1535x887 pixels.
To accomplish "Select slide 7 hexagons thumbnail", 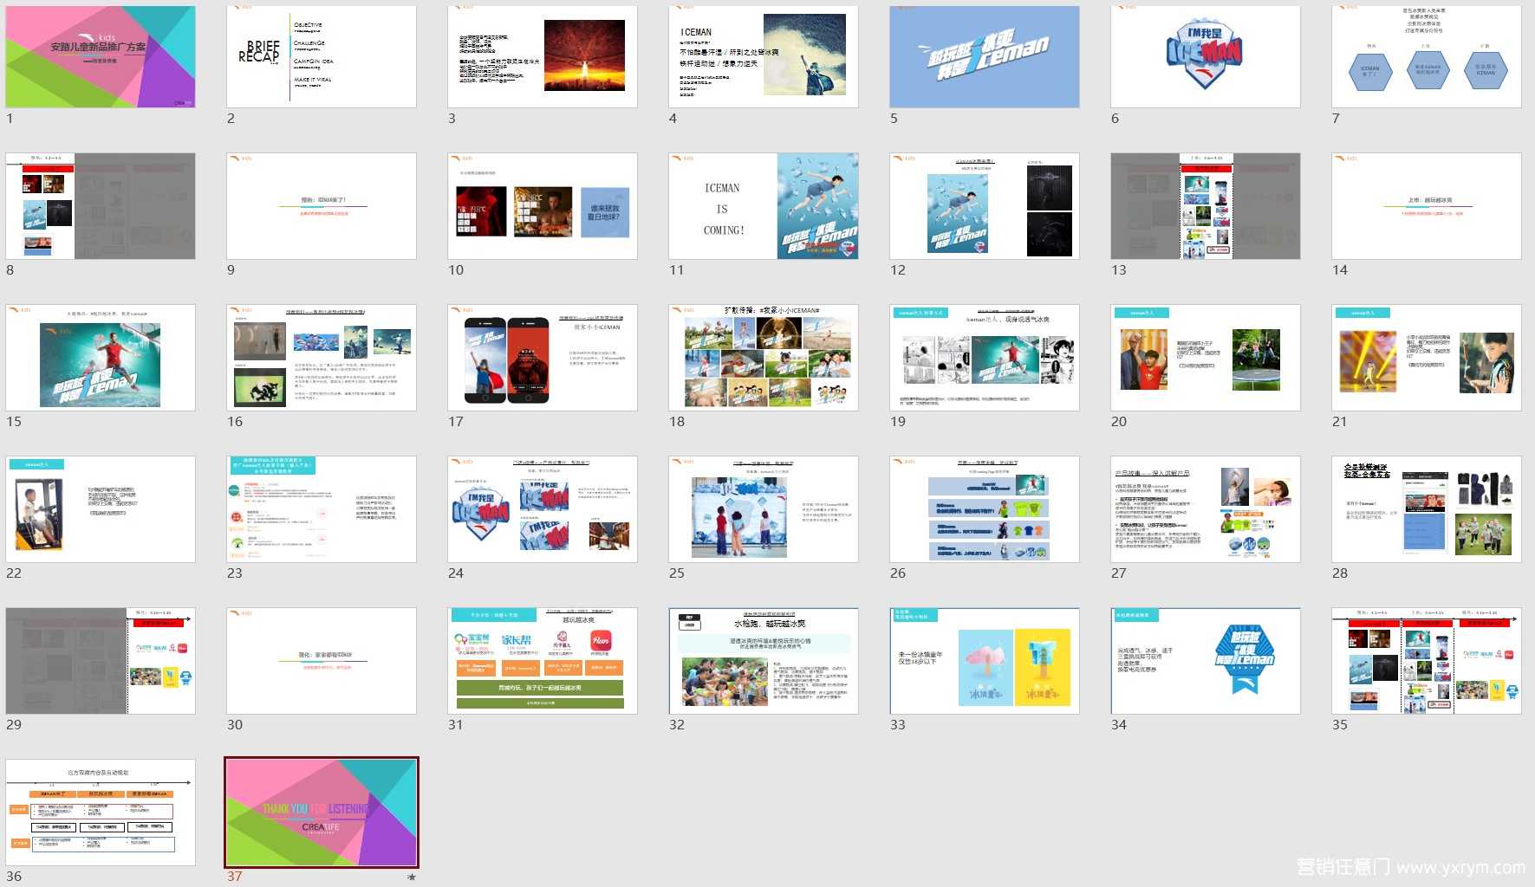I will (x=1427, y=56).
